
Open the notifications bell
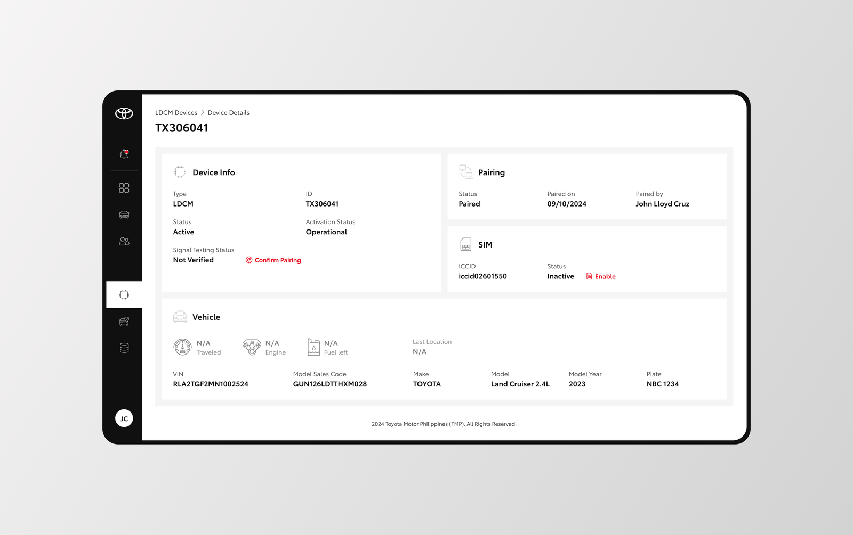click(x=124, y=154)
